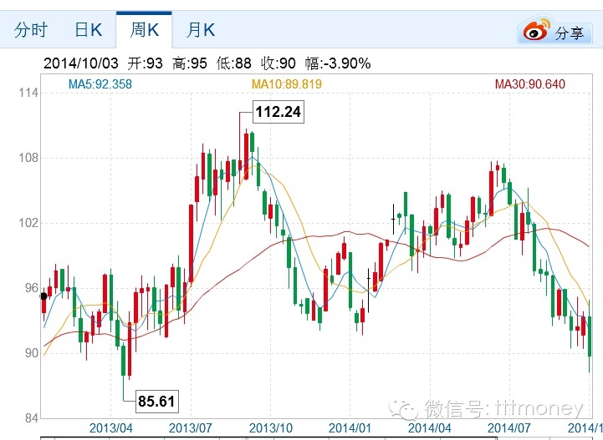Image resolution: width=603 pixels, height=440 pixels.
Task: Click the 108 price axis label
Action: click(x=28, y=158)
